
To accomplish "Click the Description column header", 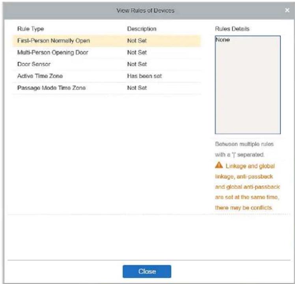I will click(142, 29).
